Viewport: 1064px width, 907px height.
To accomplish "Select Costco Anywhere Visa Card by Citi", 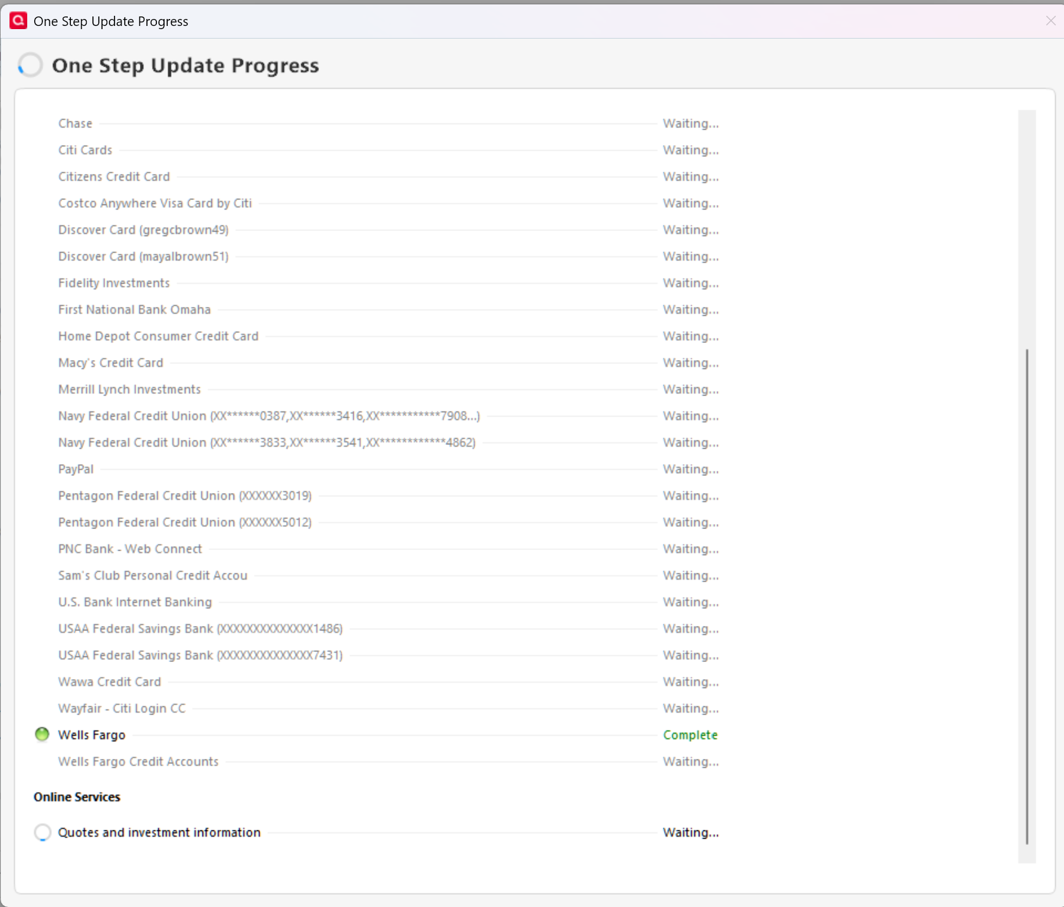I will click(x=155, y=203).
